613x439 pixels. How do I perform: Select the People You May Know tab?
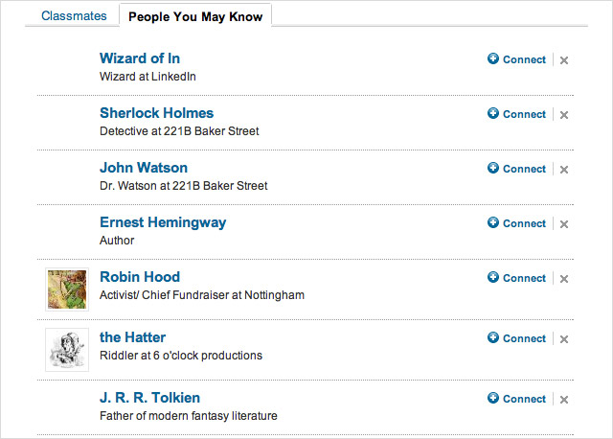click(x=195, y=16)
